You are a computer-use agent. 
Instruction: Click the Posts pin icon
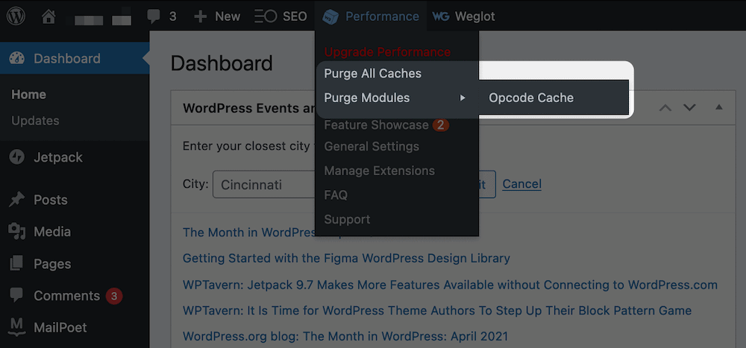(x=17, y=200)
